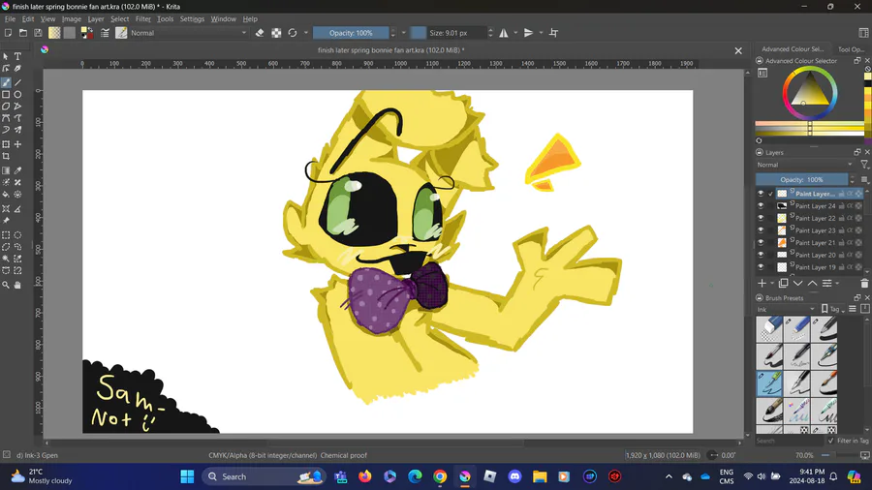Expand the vertical mirror options arrow

[x=541, y=33]
